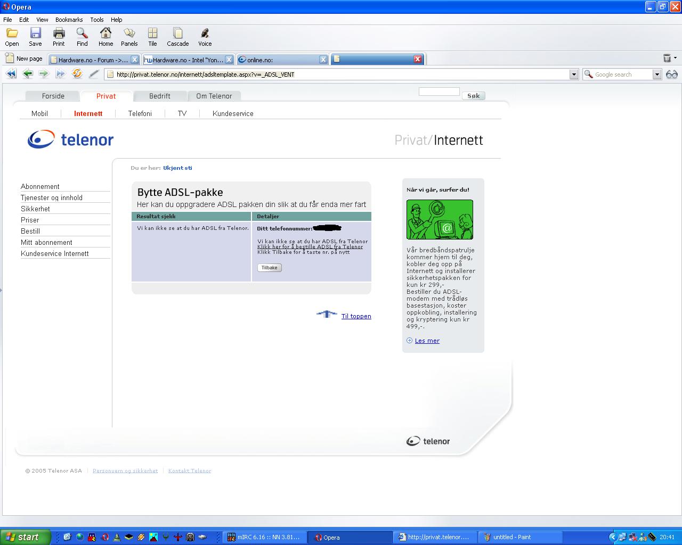Open the Edit menu
682x545 pixels.
tap(24, 20)
